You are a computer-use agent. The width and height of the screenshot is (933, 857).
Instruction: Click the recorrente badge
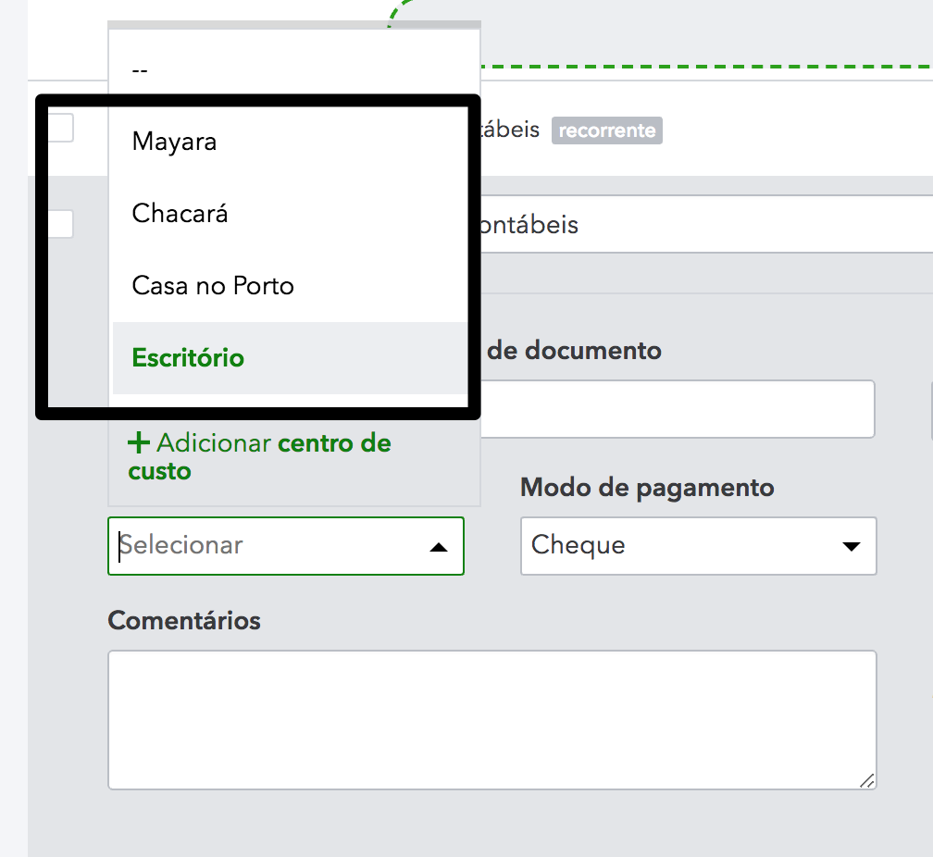click(607, 130)
